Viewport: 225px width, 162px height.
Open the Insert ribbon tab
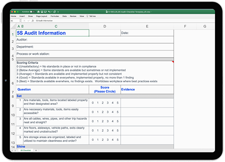(x=22, y=16)
